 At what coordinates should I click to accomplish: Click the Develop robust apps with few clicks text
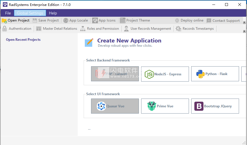point(125,46)
